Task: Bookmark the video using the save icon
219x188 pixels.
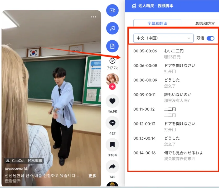Action: (112, 144)
